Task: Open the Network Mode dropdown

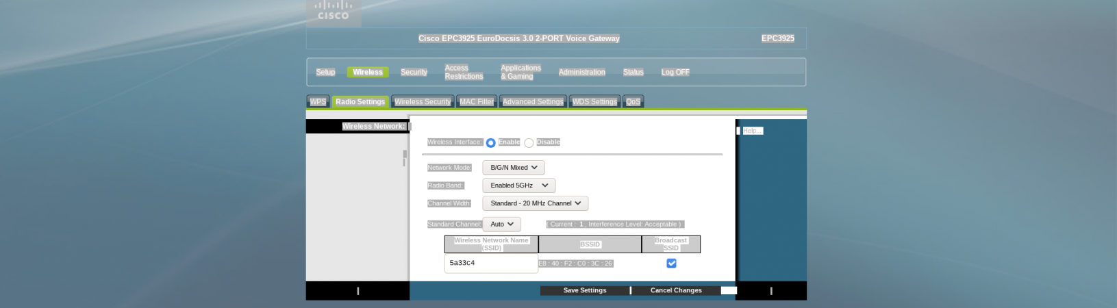Action: point(514,168)
